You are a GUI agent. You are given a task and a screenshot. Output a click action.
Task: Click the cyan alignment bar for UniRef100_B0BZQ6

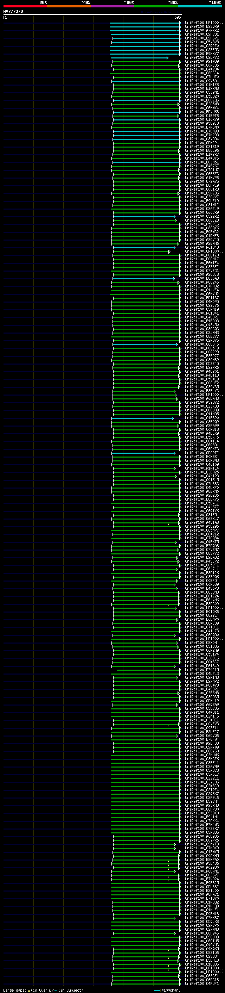147,100
